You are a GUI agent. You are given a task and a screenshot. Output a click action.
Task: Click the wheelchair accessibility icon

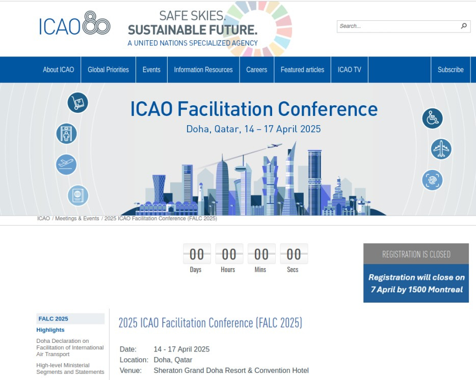point(432,118)
